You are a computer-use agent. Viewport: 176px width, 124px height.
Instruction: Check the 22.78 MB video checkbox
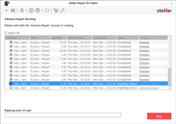[x=11, y=88]
